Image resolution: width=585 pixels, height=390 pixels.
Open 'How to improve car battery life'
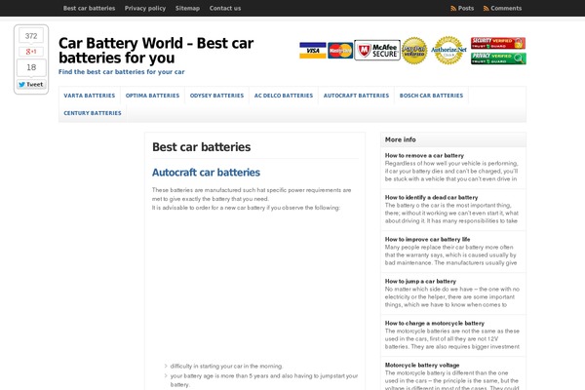pyautogui.click(x=428, y=239)
